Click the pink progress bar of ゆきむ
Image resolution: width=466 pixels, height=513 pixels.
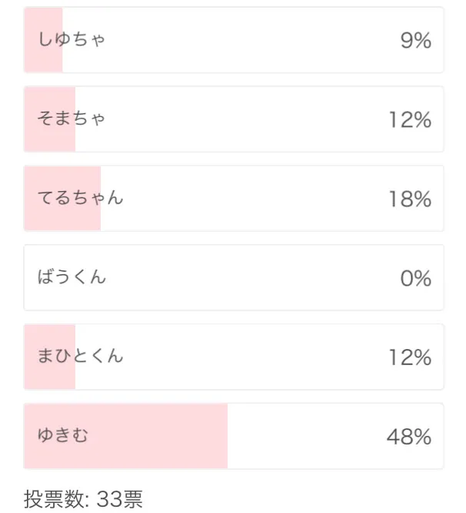126,436
